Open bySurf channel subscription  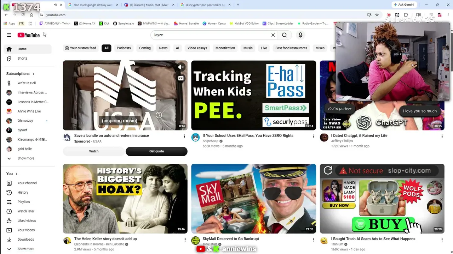click(28, 130)
